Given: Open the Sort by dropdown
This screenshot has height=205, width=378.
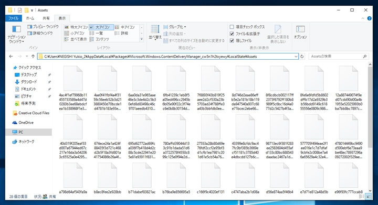Looking at the screenshot, I should 155,32.
